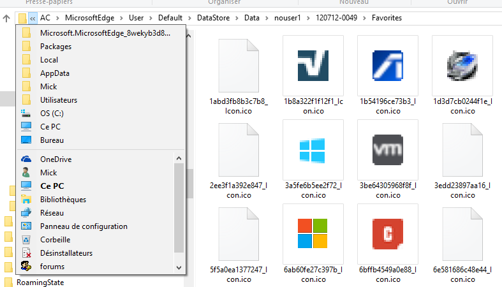502x287 pixels.
Task: Open Désinstallateurs from the dropdown list
Action: click(96, 253)
